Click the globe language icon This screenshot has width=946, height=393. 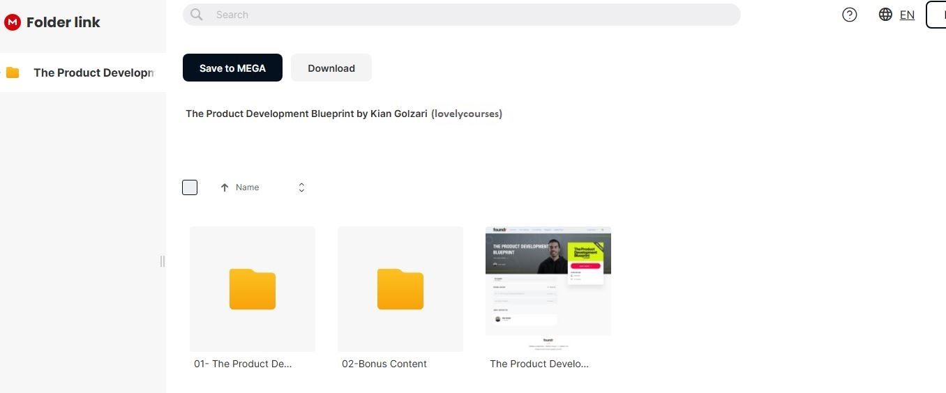pyautogui.click(x=885, y=15)
